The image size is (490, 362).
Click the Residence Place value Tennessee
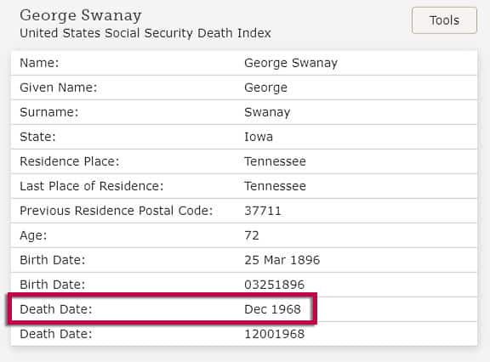275,161
